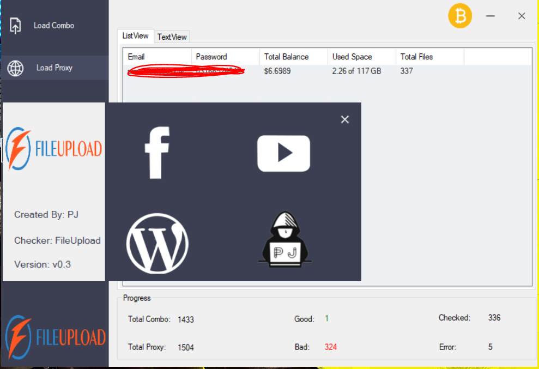Viewport: 539px width, 369px height.
Task: Click the Error count 5
Action: tap(490, 347)
